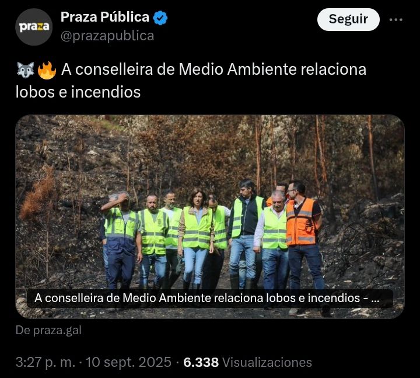Visit the De praza.gal source link
This screenshot has width=420, height=378.
pyautogui.click(x=48, y=330)
